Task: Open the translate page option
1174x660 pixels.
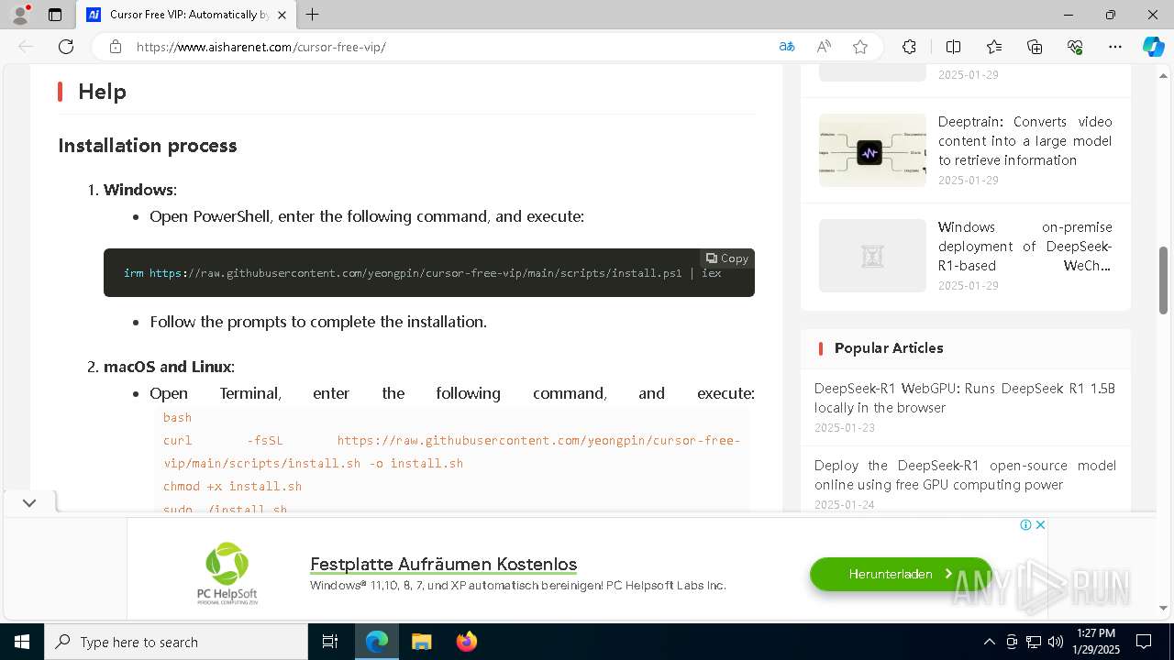Action: (x=787, y=47)
